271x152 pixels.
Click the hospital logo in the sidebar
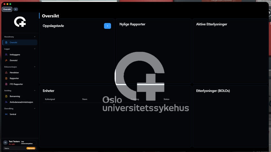[x=20, y=22]
